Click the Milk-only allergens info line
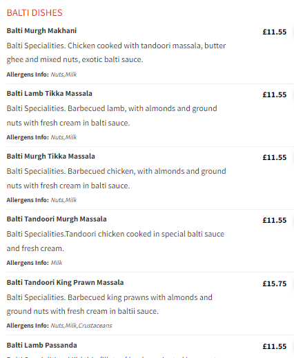The width and height of the screenshot is (294, 358). (x=35, y=263)
